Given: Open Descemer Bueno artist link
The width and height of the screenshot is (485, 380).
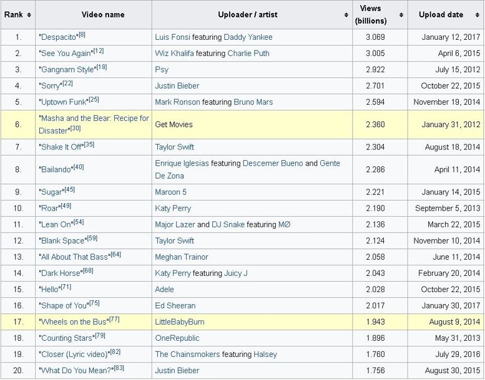Looking at the screenshot, I should [x=273, y=163].
